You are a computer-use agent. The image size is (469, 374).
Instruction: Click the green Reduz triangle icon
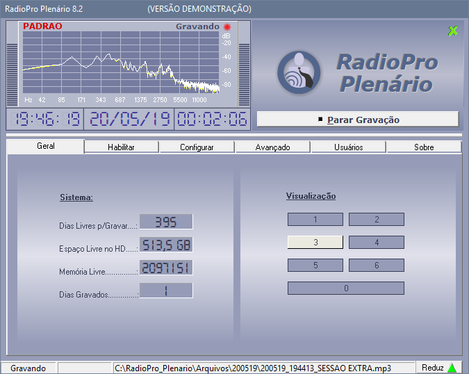pyautogui.click(x=452, y=368)
